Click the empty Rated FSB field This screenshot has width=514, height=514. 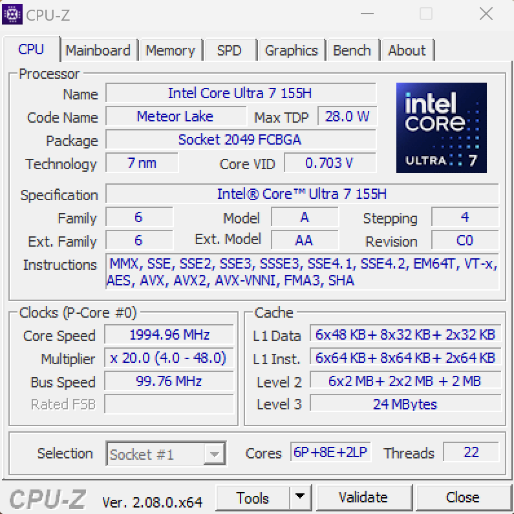click(x=169, y=404)
